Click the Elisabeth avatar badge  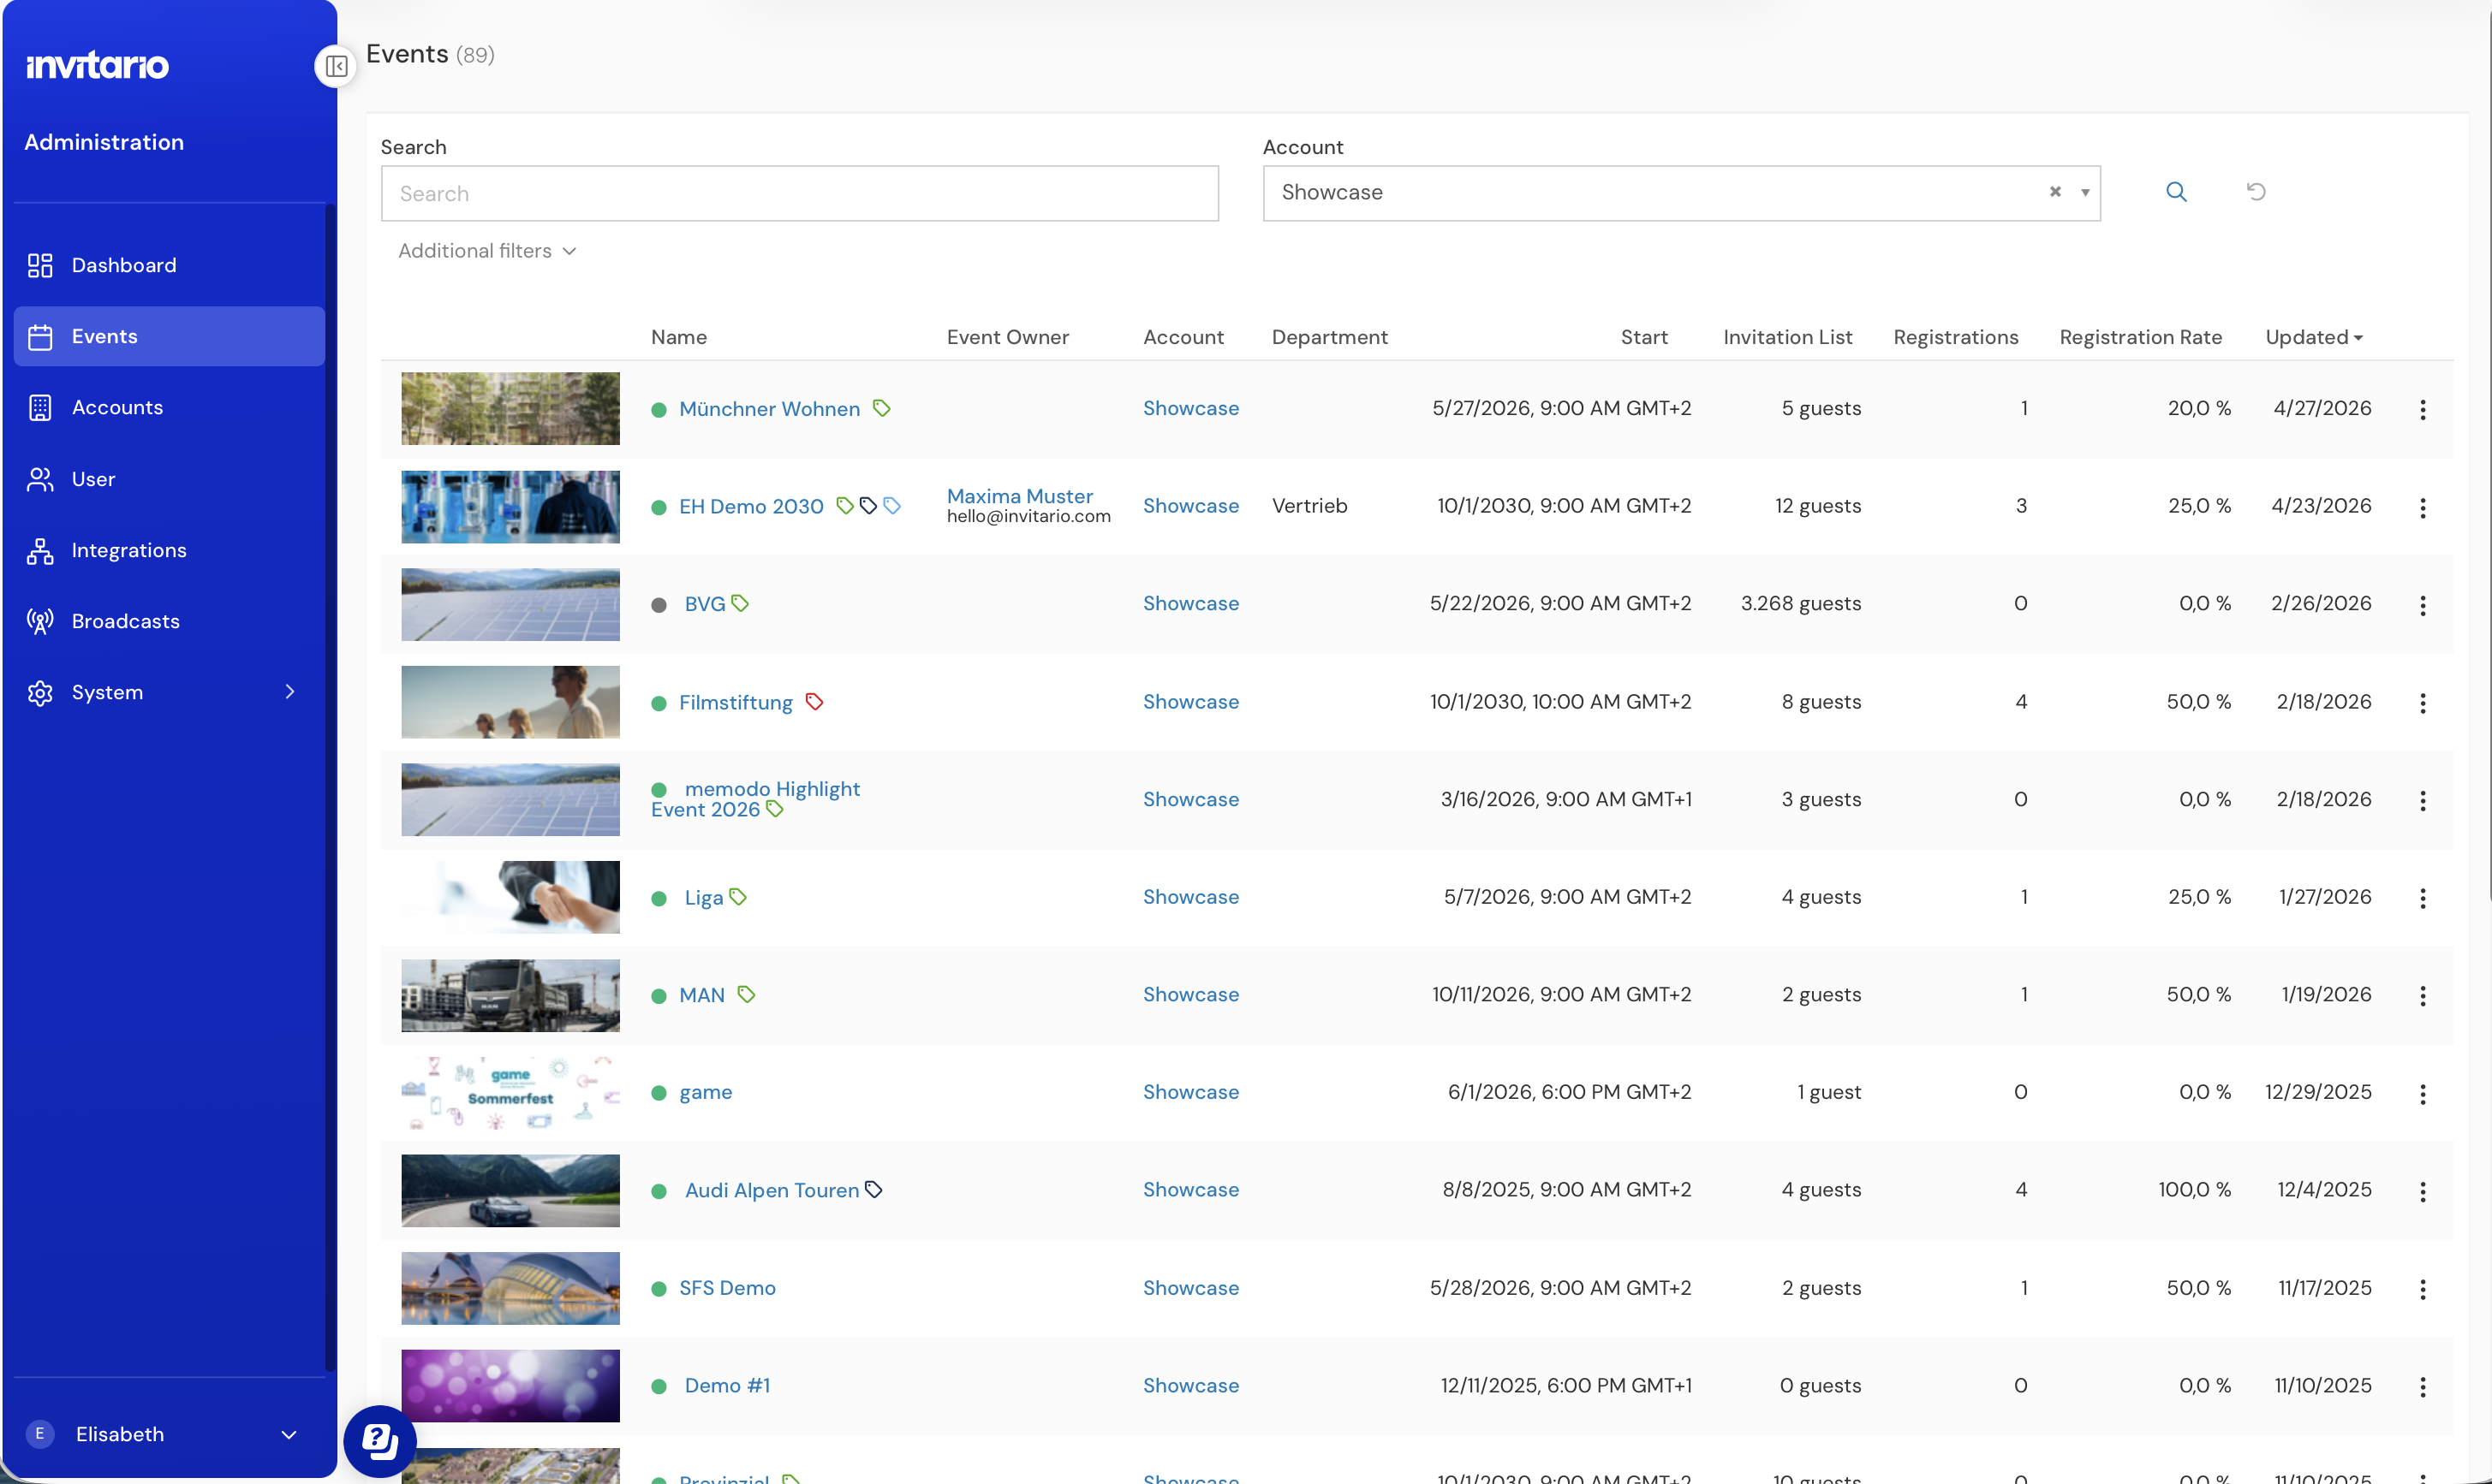click(x=40, y=1434)
